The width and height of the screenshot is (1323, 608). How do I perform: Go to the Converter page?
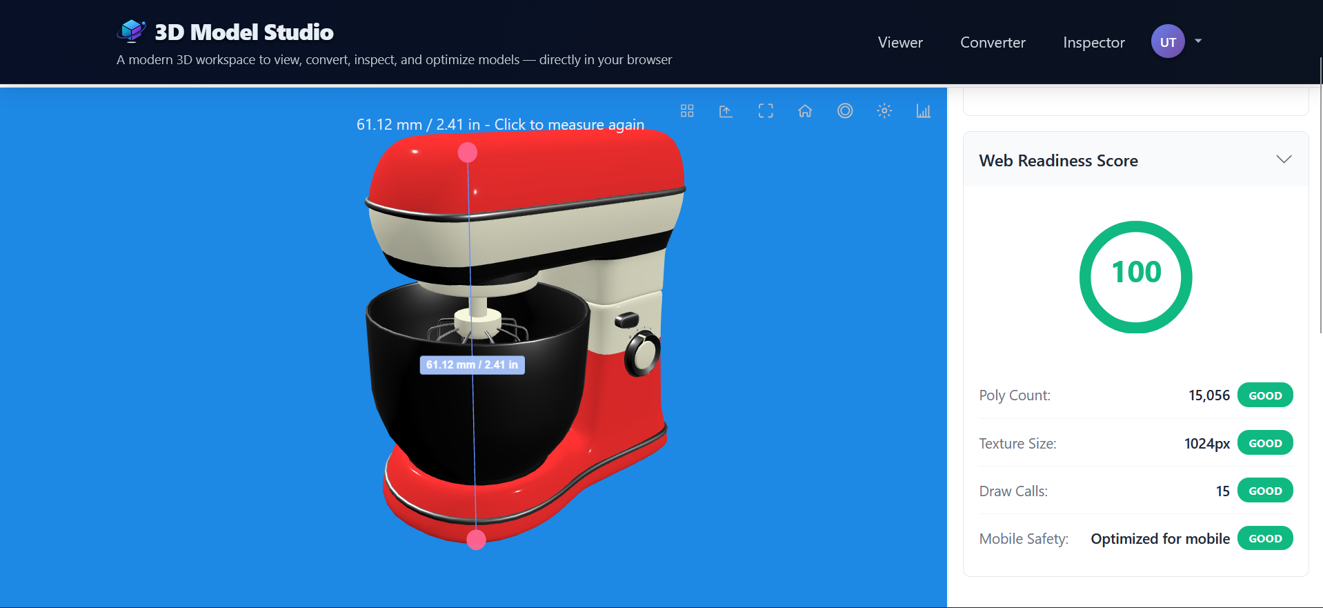pos(993,42)
